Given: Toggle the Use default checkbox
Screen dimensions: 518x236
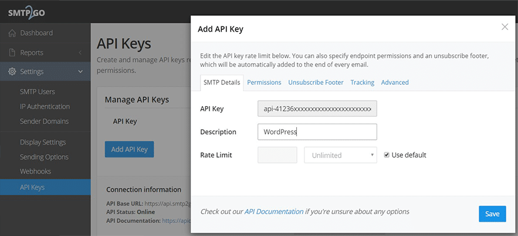Looking at the screenshot, I should pos(387,155).
